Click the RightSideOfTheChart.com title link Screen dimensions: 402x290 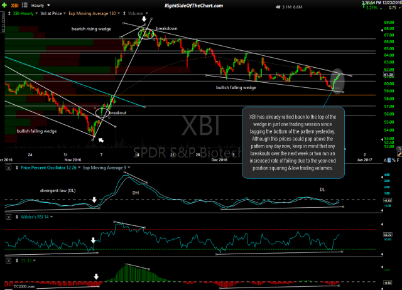point(193,6)
